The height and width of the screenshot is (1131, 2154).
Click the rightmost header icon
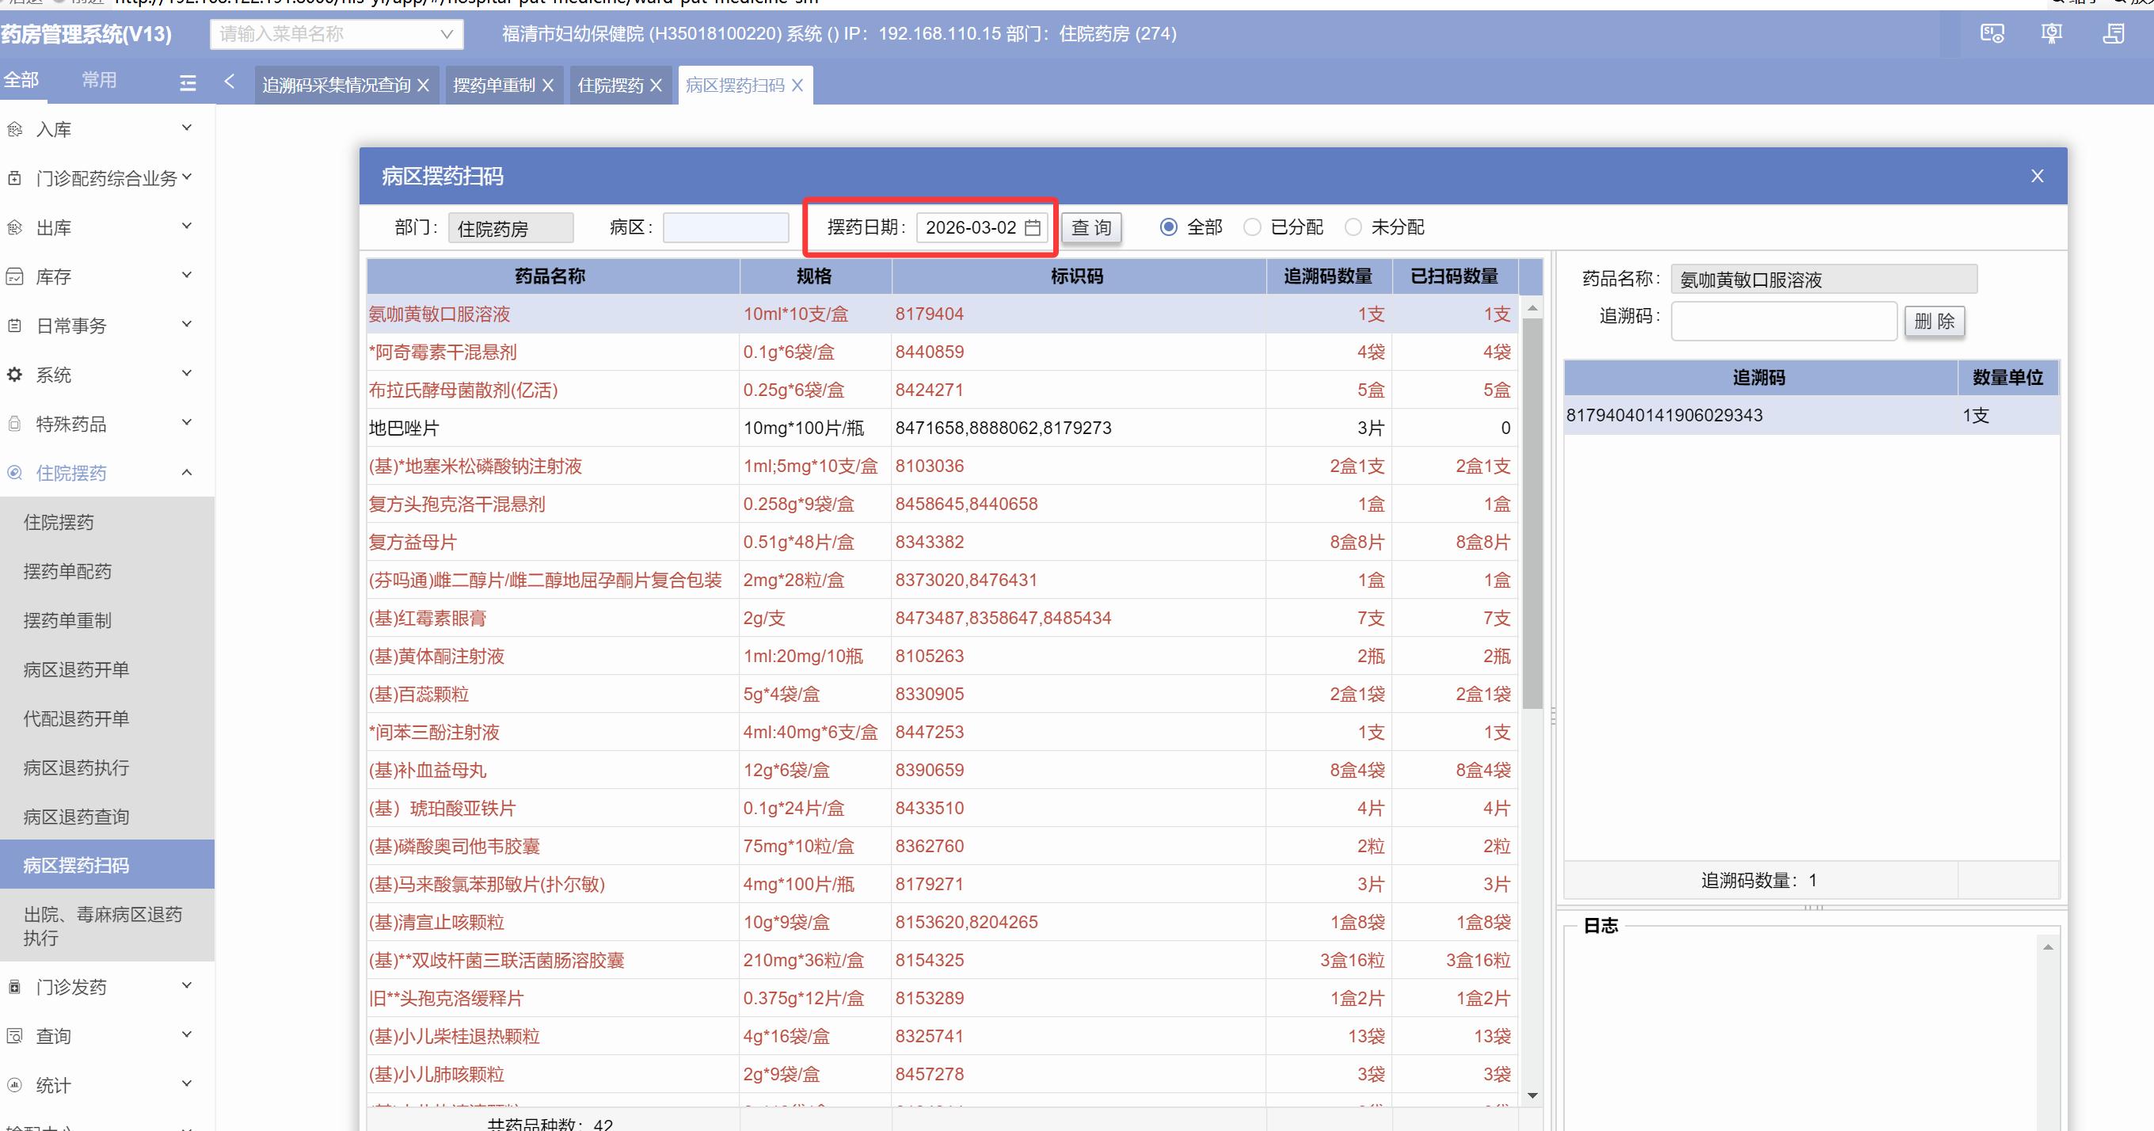2113,33
